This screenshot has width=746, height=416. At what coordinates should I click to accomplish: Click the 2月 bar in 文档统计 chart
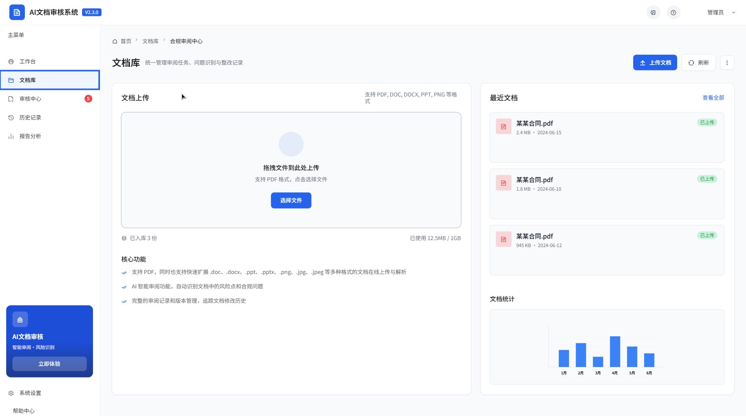[x=581, y=355]
